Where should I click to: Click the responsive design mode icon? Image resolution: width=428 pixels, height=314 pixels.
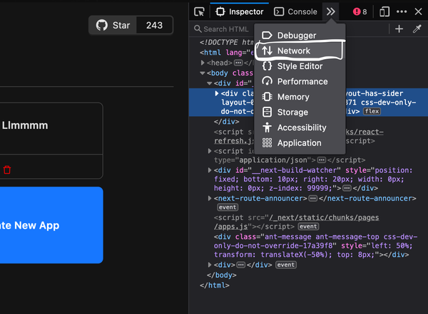(x=384, y=12)
